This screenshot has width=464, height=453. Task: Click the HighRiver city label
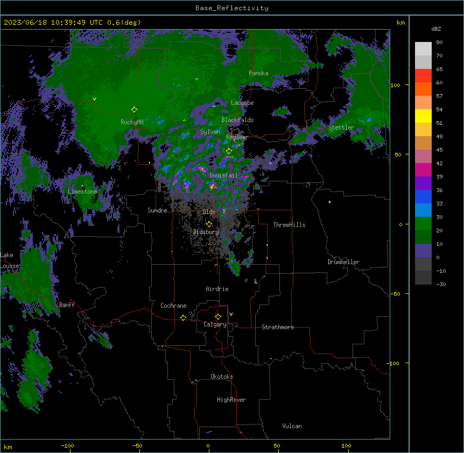pyautogui.click(x=231, y=400)
